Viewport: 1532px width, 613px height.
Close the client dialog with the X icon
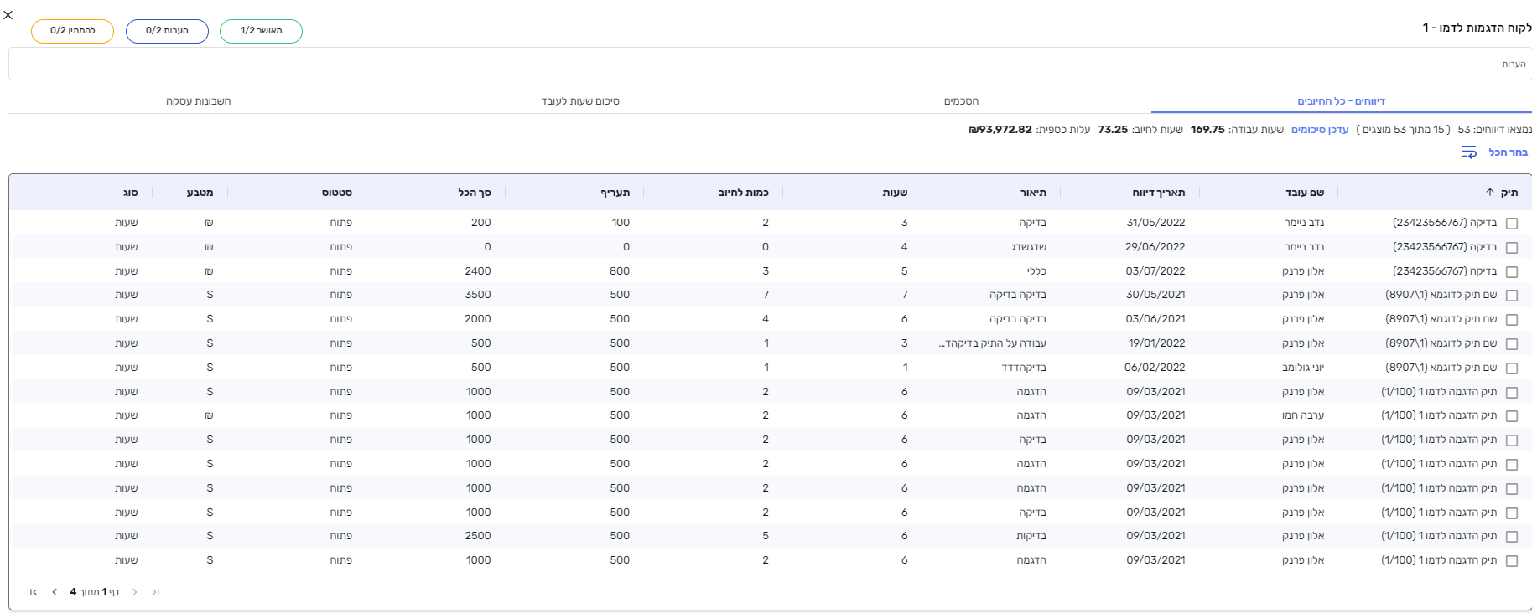click(x=8, y=15)
